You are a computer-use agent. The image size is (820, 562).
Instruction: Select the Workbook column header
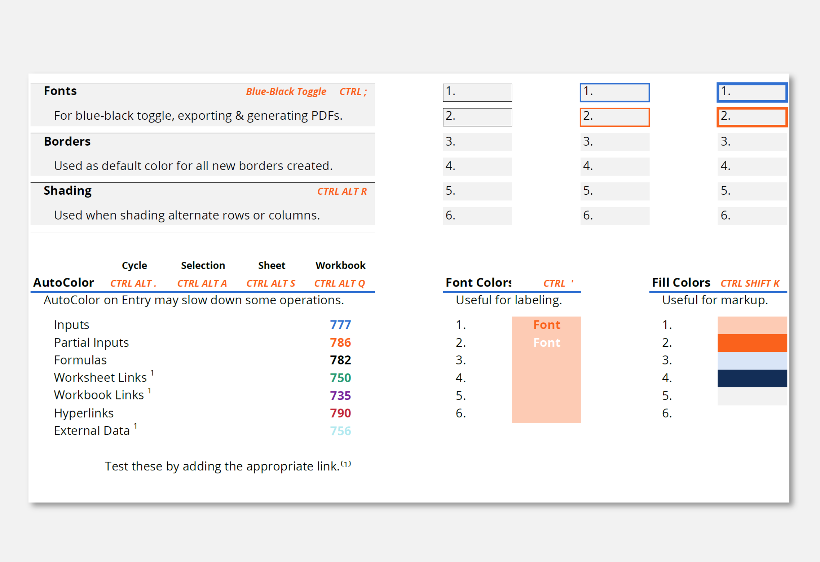(340, 266)
